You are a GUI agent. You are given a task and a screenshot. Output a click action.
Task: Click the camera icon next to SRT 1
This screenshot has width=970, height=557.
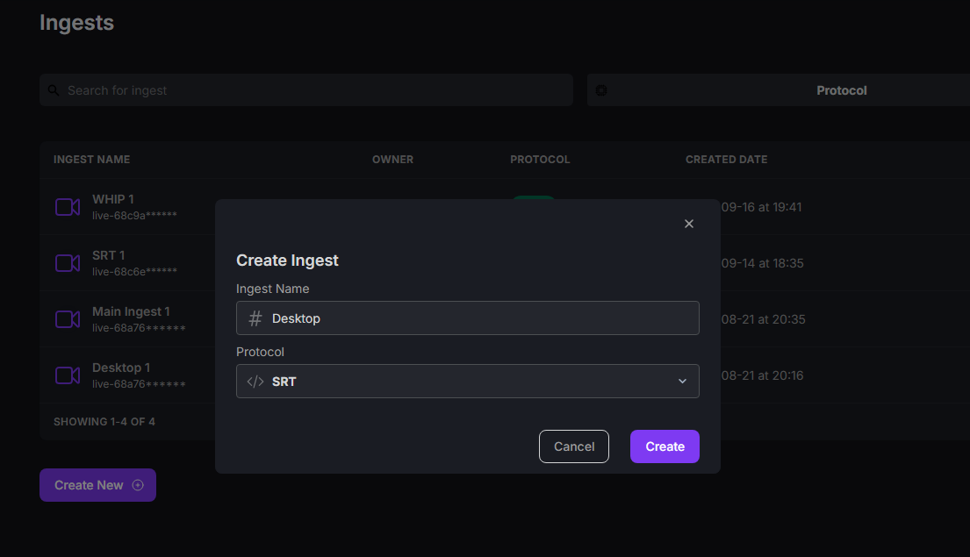[68, 263]
